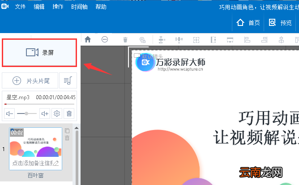Open the music playlist icon
The width and height of the screenshot is (299, 185).
tap(68, 80)
